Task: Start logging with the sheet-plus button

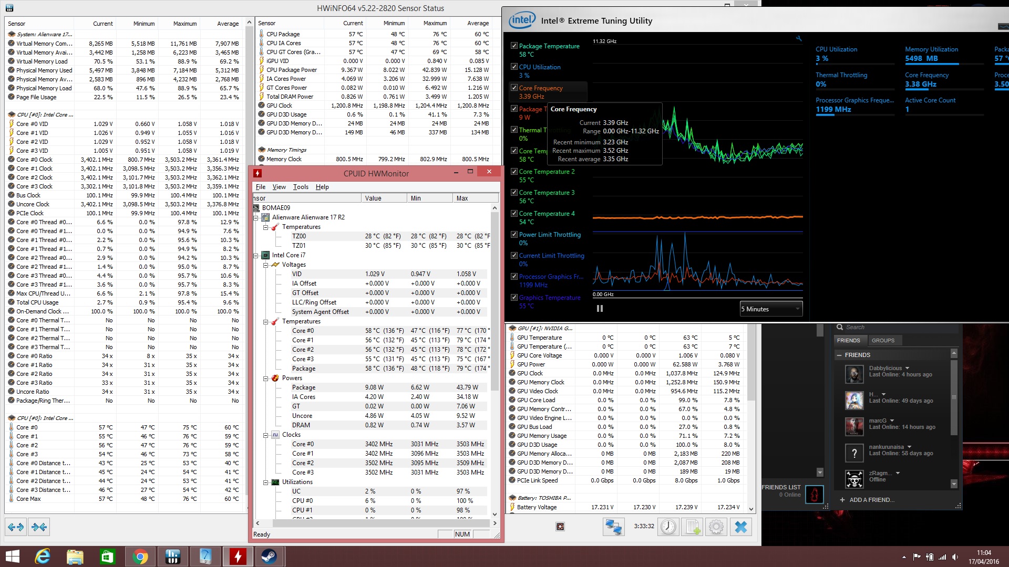Action: click(692, 527)
